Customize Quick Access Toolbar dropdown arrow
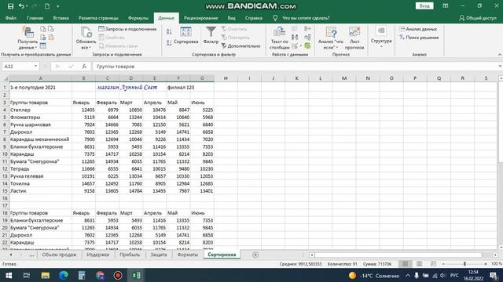The width and height of the screenshot is (503, 282). tap(57, 6)
